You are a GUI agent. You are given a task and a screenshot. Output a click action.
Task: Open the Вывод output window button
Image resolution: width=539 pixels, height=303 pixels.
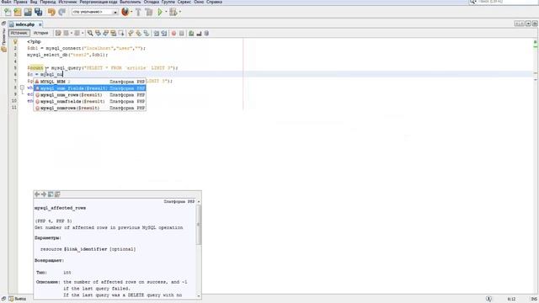(18, 299)
